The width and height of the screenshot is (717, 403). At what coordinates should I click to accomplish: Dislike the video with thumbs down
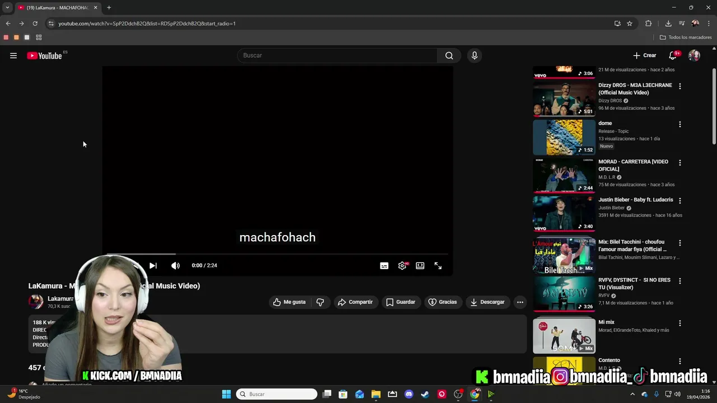pos(320,302)
